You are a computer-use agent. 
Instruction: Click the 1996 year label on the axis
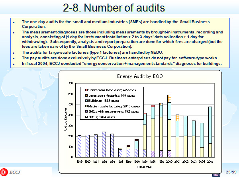tap(137, 161)
